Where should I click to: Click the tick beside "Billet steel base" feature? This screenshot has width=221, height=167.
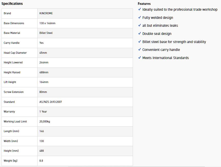pyautogui.click(x=140, y=41)
